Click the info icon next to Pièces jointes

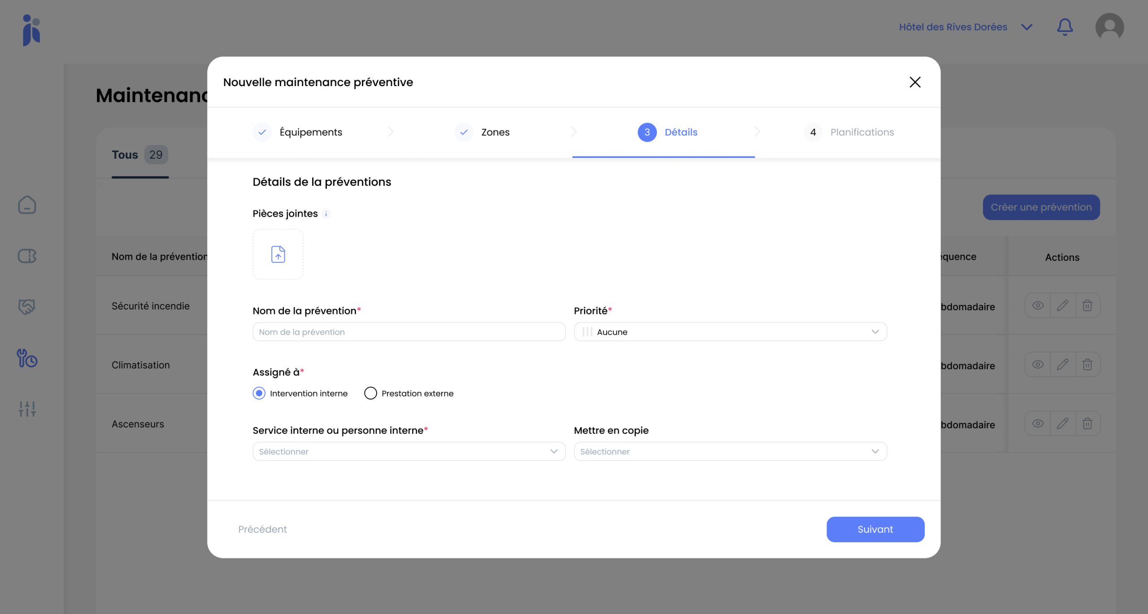[326, 214]
